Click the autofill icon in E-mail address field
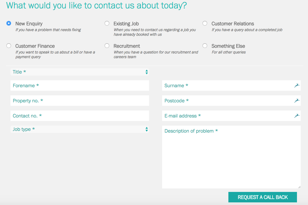Viewport: 308px width, 205px height. (297, 116)
